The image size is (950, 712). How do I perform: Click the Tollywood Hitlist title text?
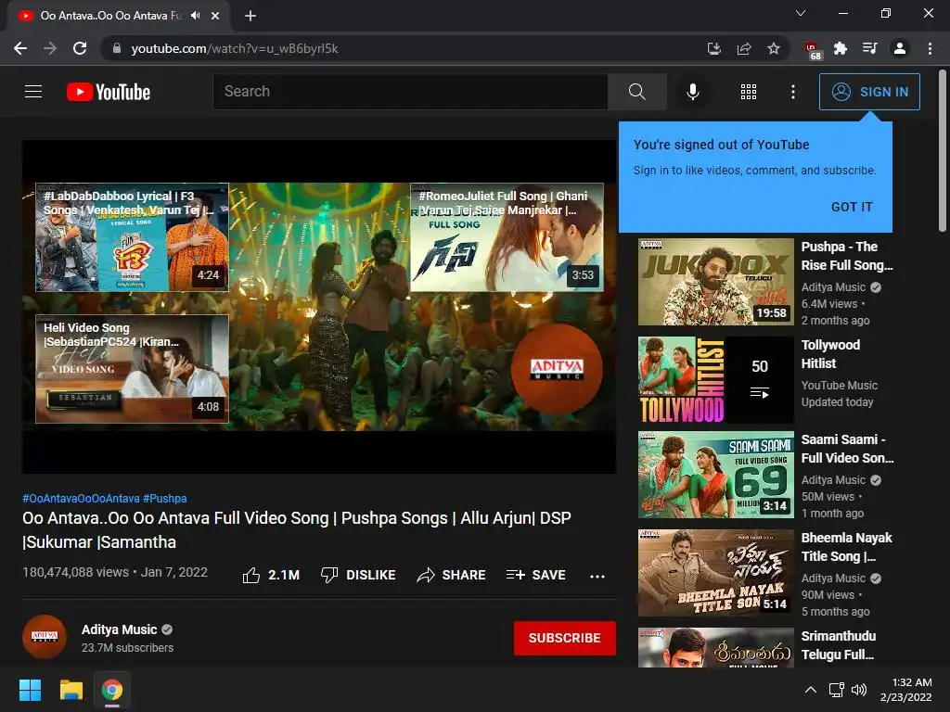point(830,354)
